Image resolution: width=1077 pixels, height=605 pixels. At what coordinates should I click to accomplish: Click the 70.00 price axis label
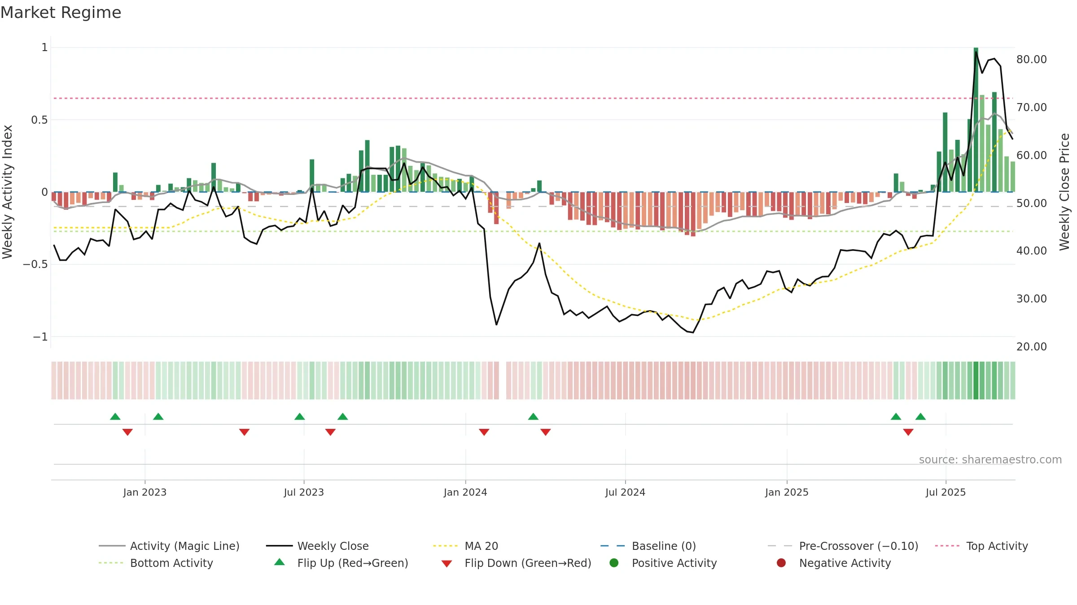1032,108
